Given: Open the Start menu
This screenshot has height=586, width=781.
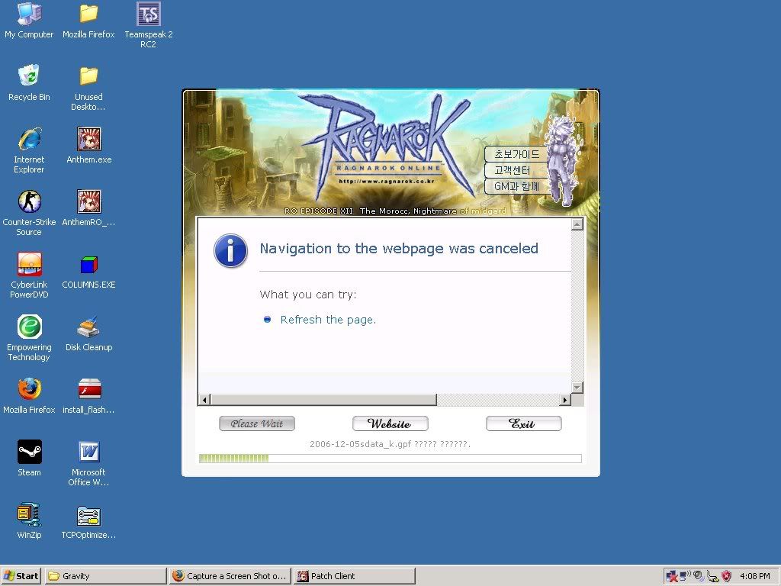Looking at the screenshot, I should pos(21,576).
